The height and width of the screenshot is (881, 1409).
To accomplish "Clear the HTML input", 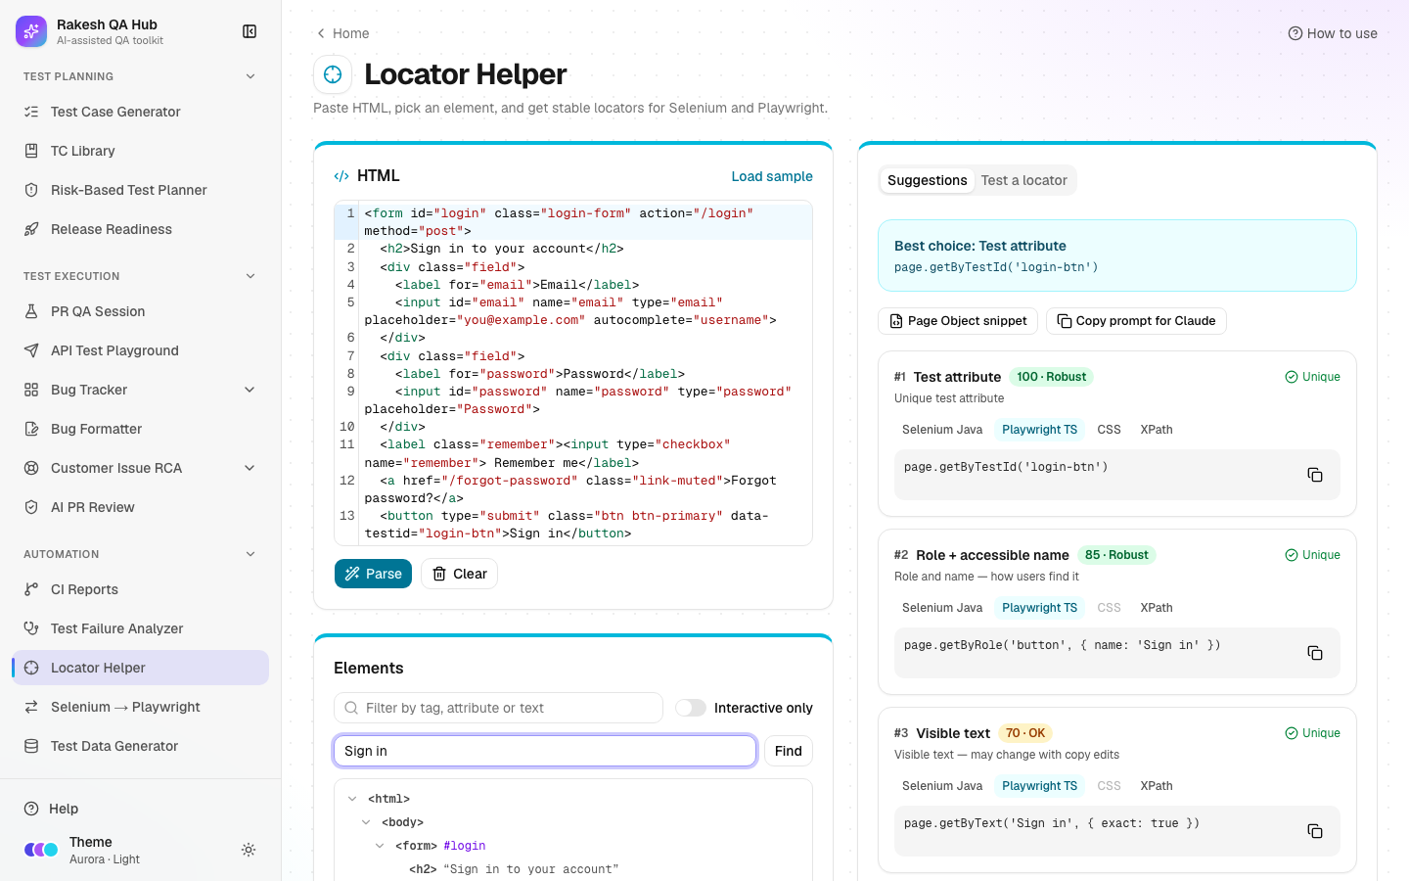I will [x=459, y=574].
